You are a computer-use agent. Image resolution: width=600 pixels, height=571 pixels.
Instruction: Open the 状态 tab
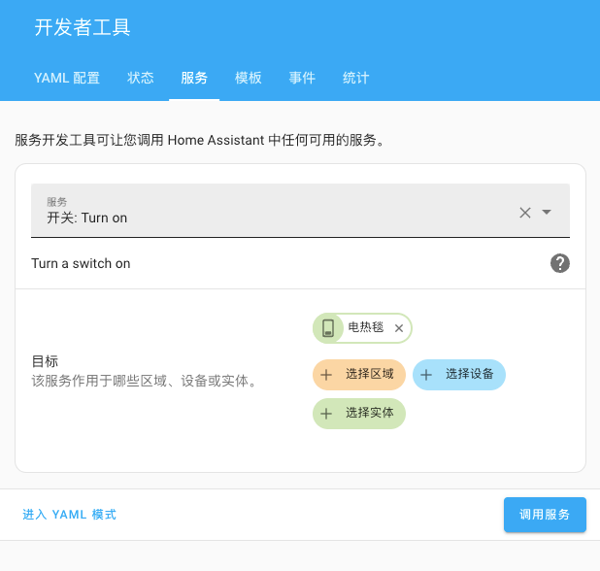pos(141,78)
